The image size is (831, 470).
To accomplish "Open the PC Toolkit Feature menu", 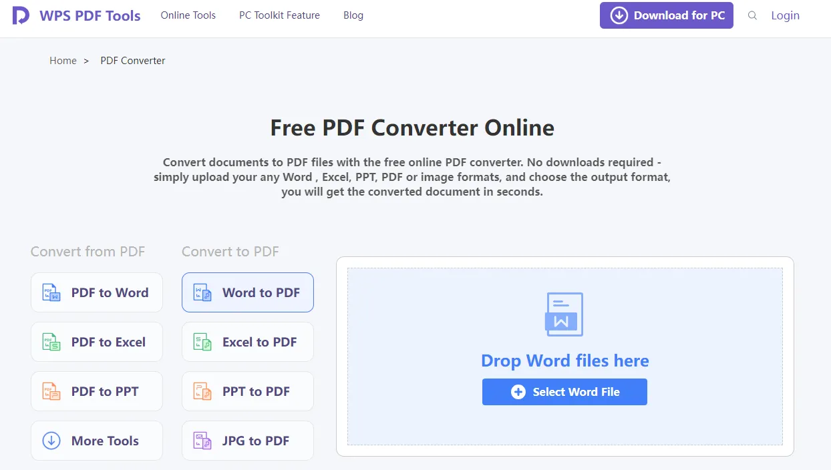I will [x=279, y=15].
